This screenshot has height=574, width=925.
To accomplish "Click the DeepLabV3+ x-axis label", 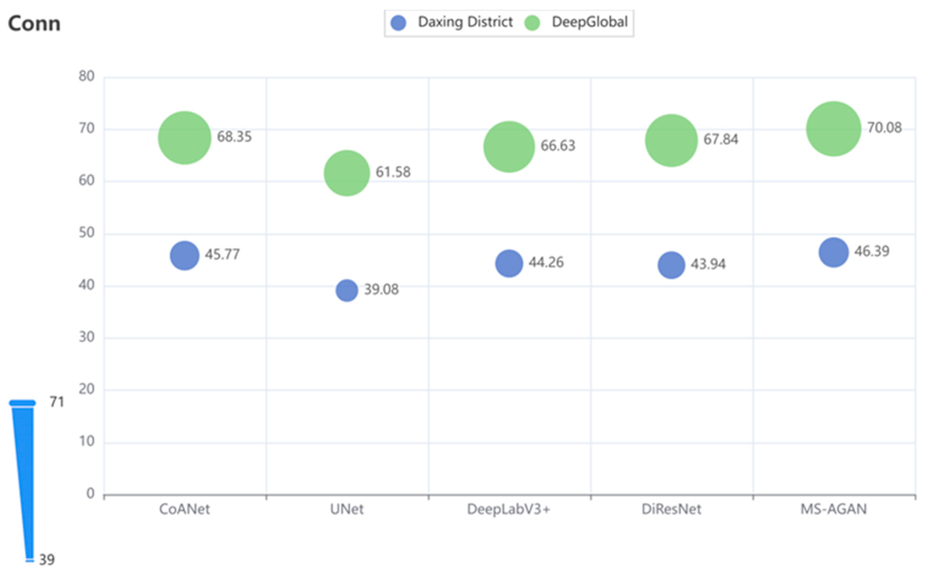I will click(509, 509).
